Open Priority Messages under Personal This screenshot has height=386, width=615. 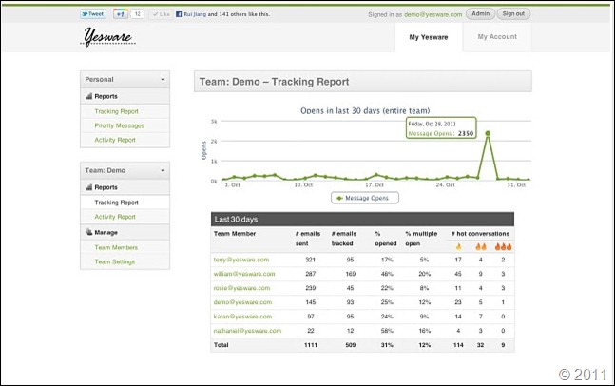pos(119,125)
